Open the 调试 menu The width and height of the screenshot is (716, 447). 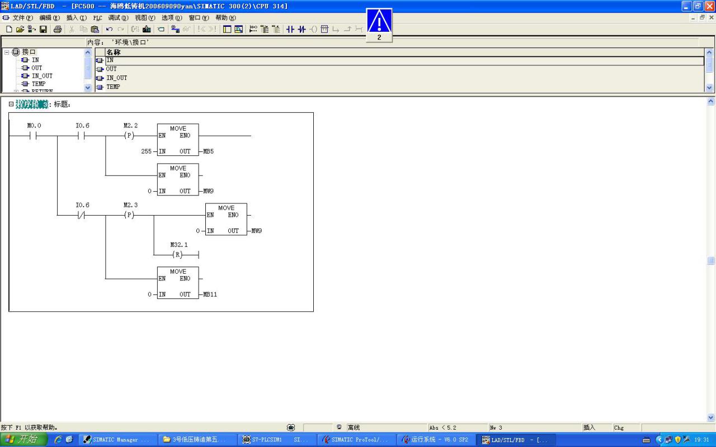point(118,18)
